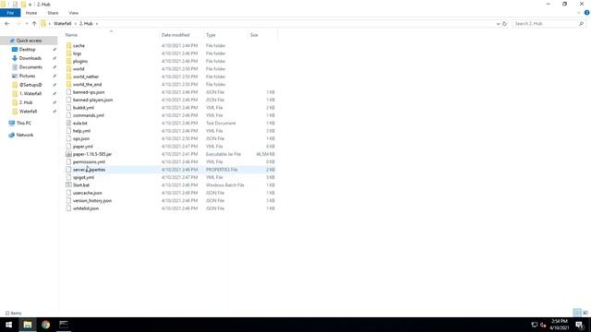Go back to previous folder

click(7, 23)
